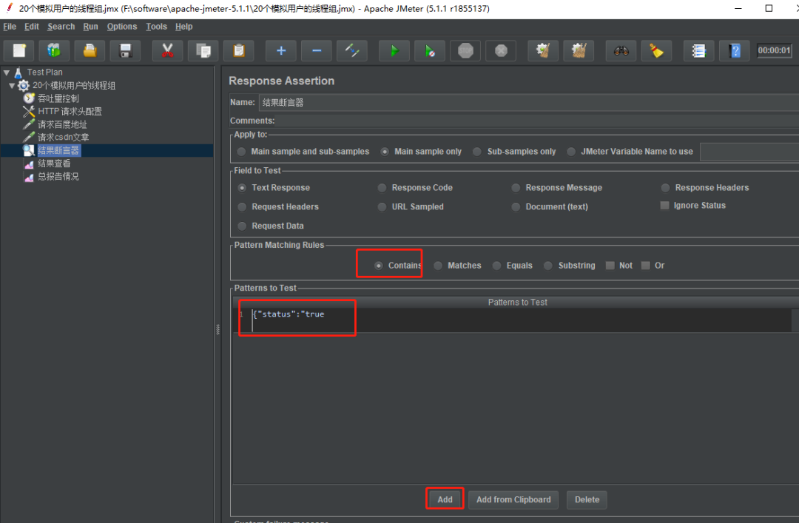The image size is (799, 523).
Task: Open the Help question mark icon
Action: [735, 50]
